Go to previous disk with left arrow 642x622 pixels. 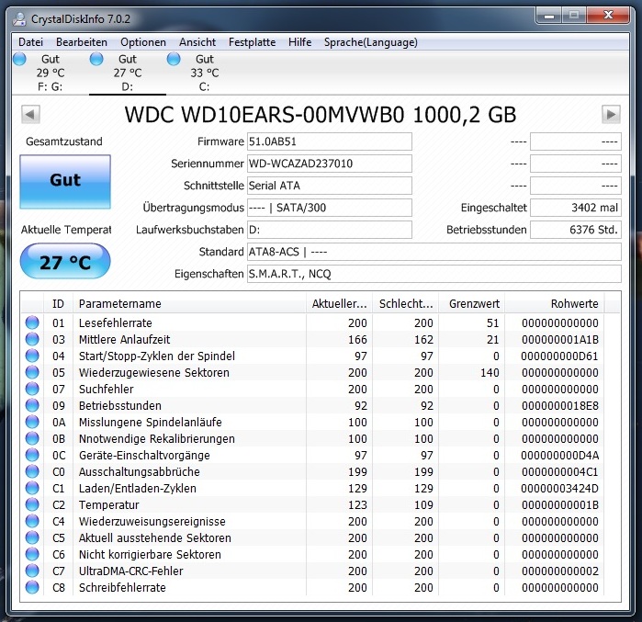click(30, 114)
